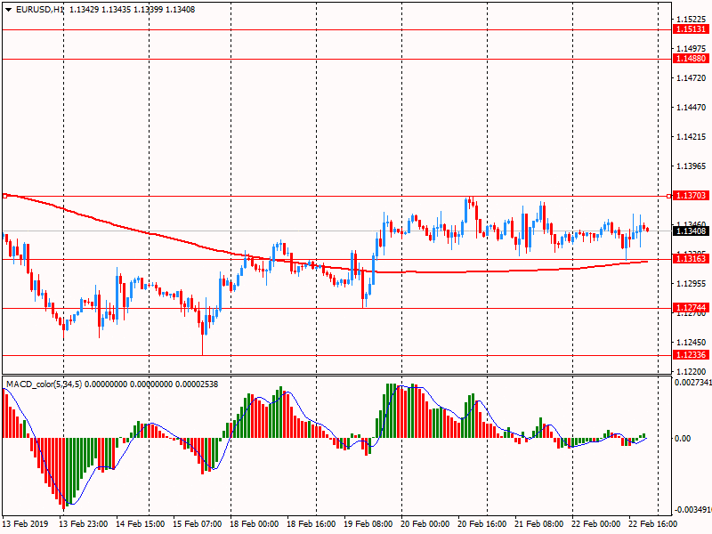The width and height of the screenshot is (712, 534).
Task: Click the MACD 0.00 scale value
Action: coord(681,438)
